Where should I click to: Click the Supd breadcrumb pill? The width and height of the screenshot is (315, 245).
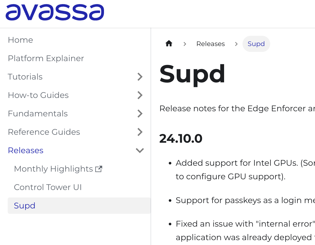tap(256, 44)
